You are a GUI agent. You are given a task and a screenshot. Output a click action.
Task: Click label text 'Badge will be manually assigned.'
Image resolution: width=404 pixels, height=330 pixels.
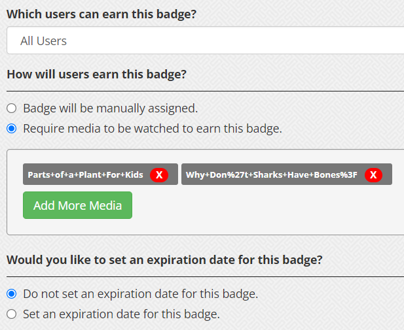pyautogui.click(x=110, y=108)
